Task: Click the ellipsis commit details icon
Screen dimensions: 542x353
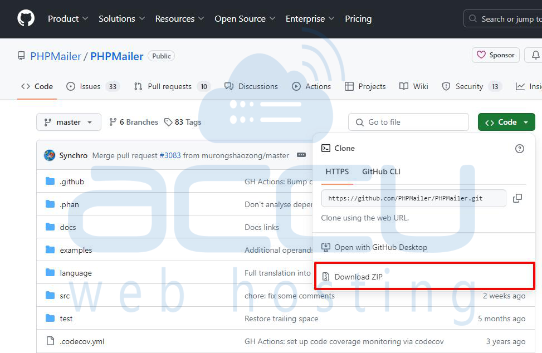Action: [301, 155]
